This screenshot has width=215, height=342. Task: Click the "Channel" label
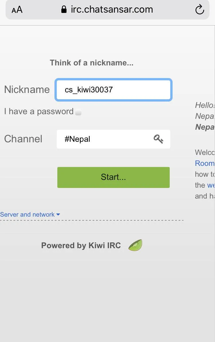(x=23, y=139)
